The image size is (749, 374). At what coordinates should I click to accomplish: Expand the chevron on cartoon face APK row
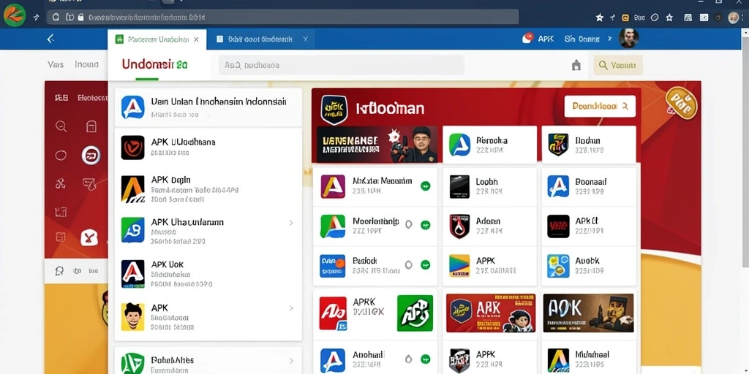[291, 309]
